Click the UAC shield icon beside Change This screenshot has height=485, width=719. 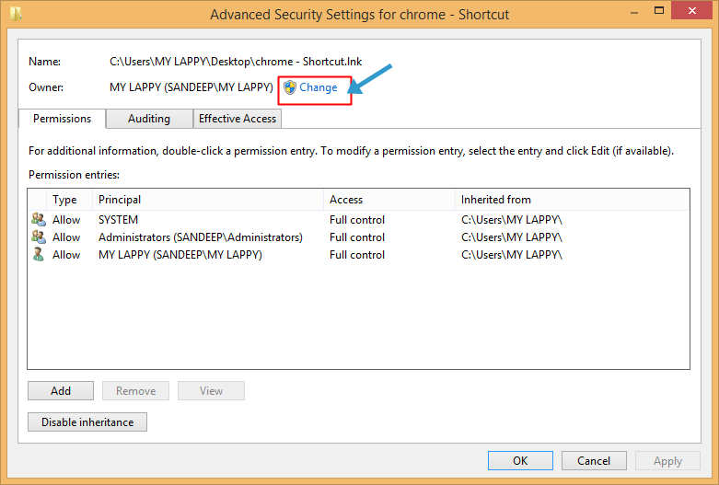(290, 87)
